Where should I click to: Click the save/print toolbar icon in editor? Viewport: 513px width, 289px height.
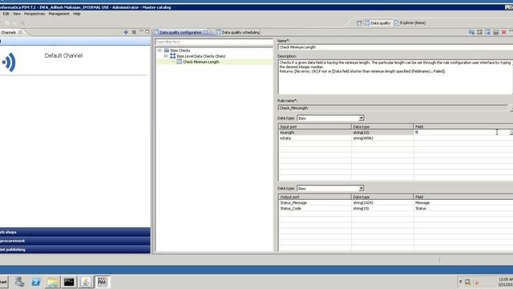496,32
